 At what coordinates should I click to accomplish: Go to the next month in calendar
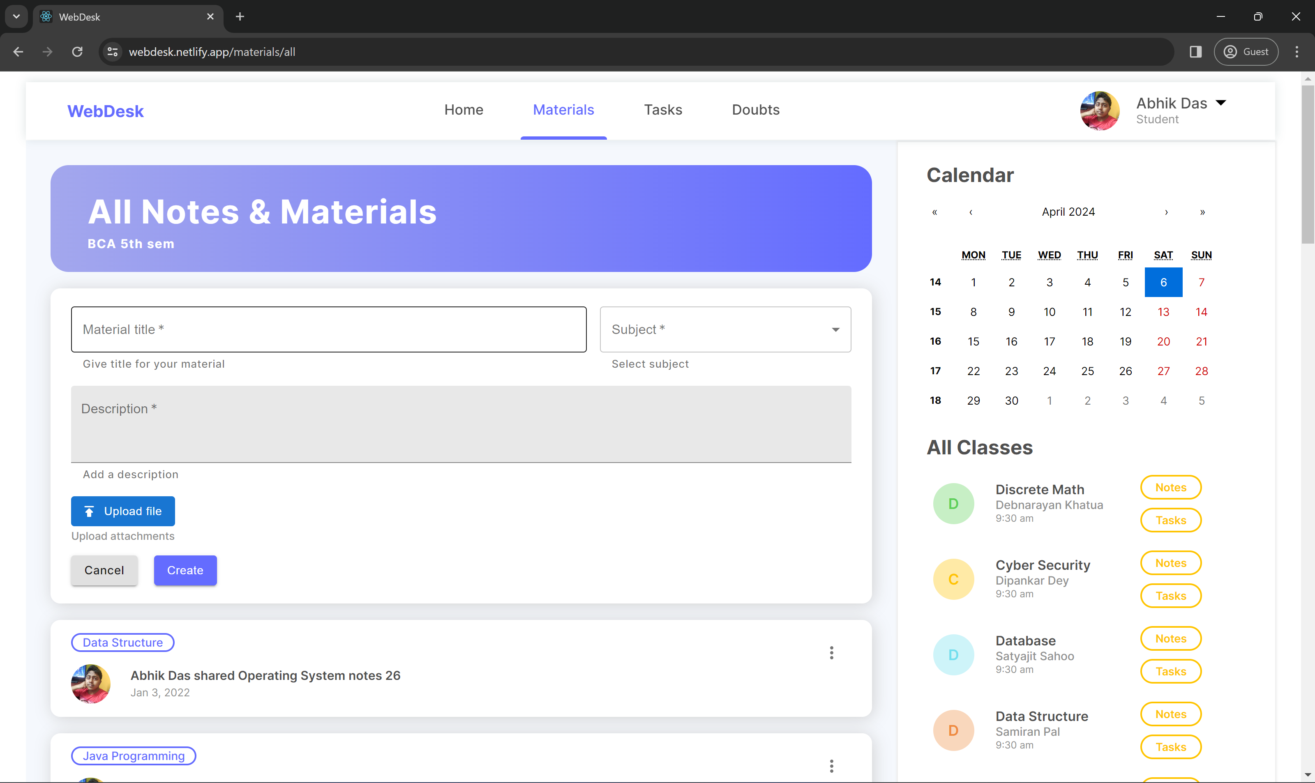coord(1166,212)
